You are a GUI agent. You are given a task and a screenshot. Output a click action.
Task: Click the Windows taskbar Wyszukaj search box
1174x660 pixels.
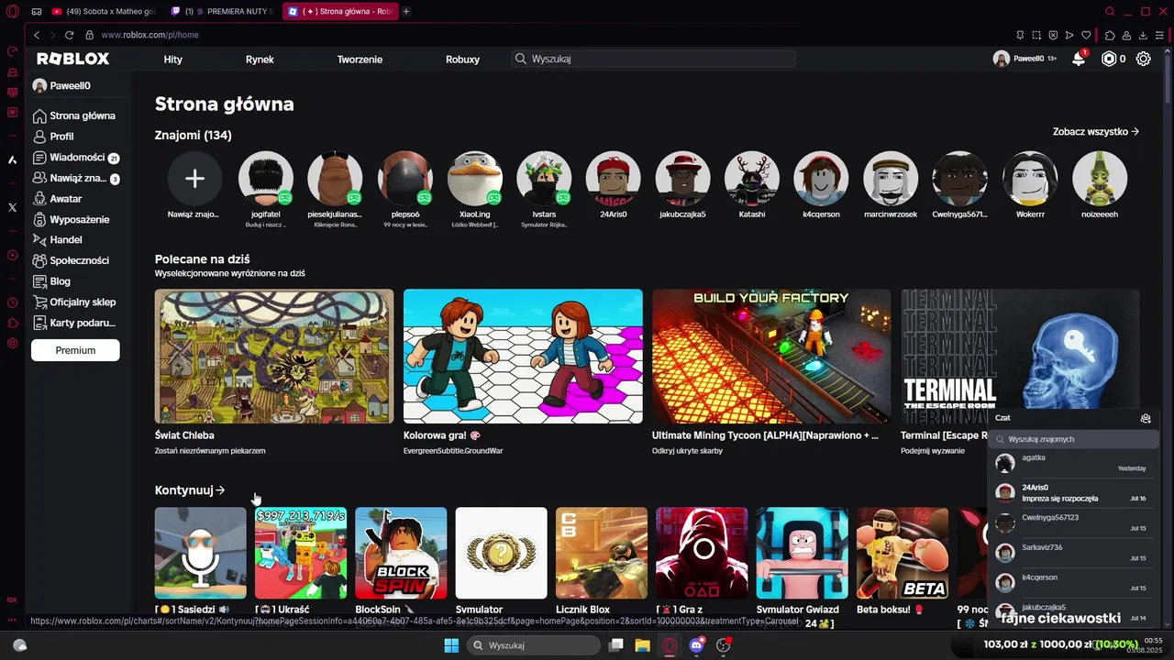(533, 645)
